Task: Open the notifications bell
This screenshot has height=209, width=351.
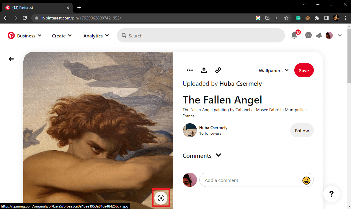Action: [x=294, y=36]
